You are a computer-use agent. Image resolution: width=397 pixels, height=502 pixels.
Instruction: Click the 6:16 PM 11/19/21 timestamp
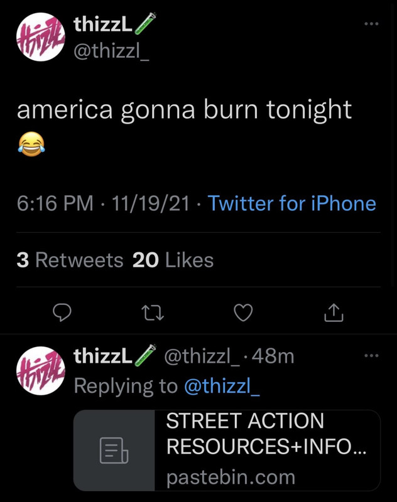coord(103,203)
